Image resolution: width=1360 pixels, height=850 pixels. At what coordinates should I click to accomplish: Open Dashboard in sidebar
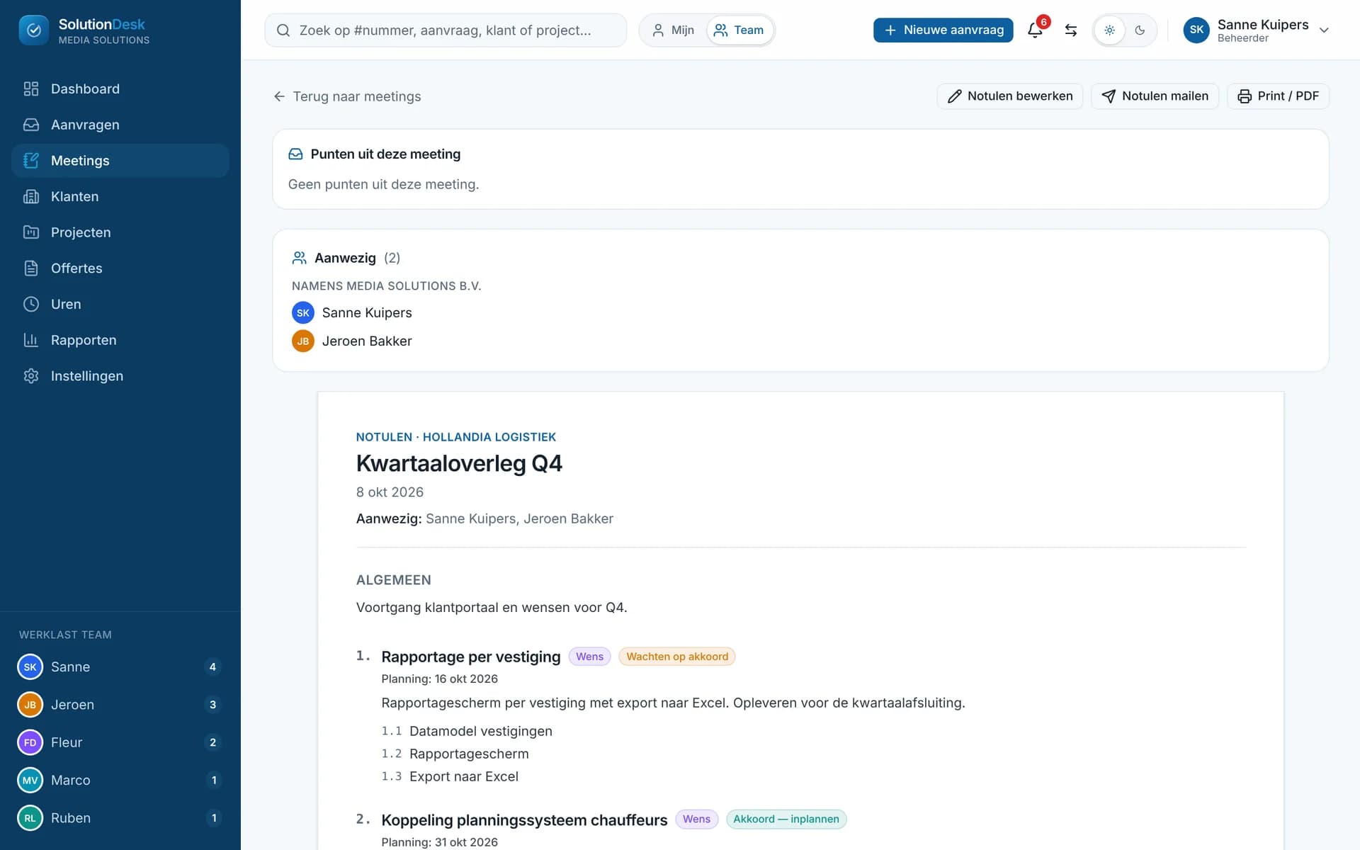pos(120,89)
